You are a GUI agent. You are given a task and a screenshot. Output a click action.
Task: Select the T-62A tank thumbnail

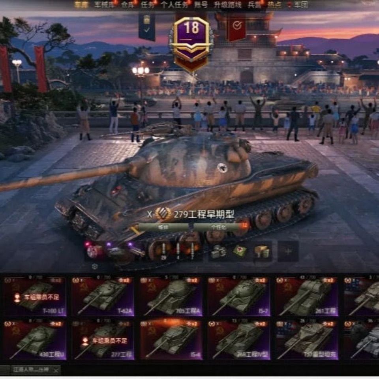103,297
